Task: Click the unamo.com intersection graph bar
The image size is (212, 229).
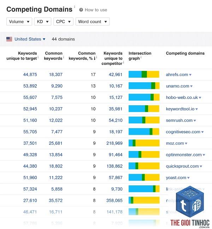Action: pyautogui.click(x=144, y=86)
